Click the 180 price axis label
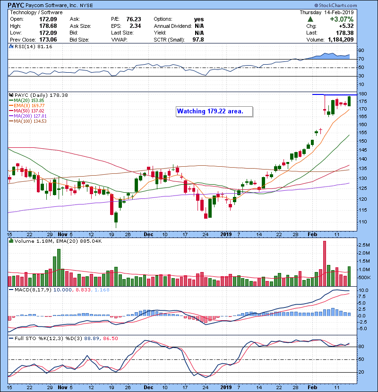378x392 pixels. (363, 94)
